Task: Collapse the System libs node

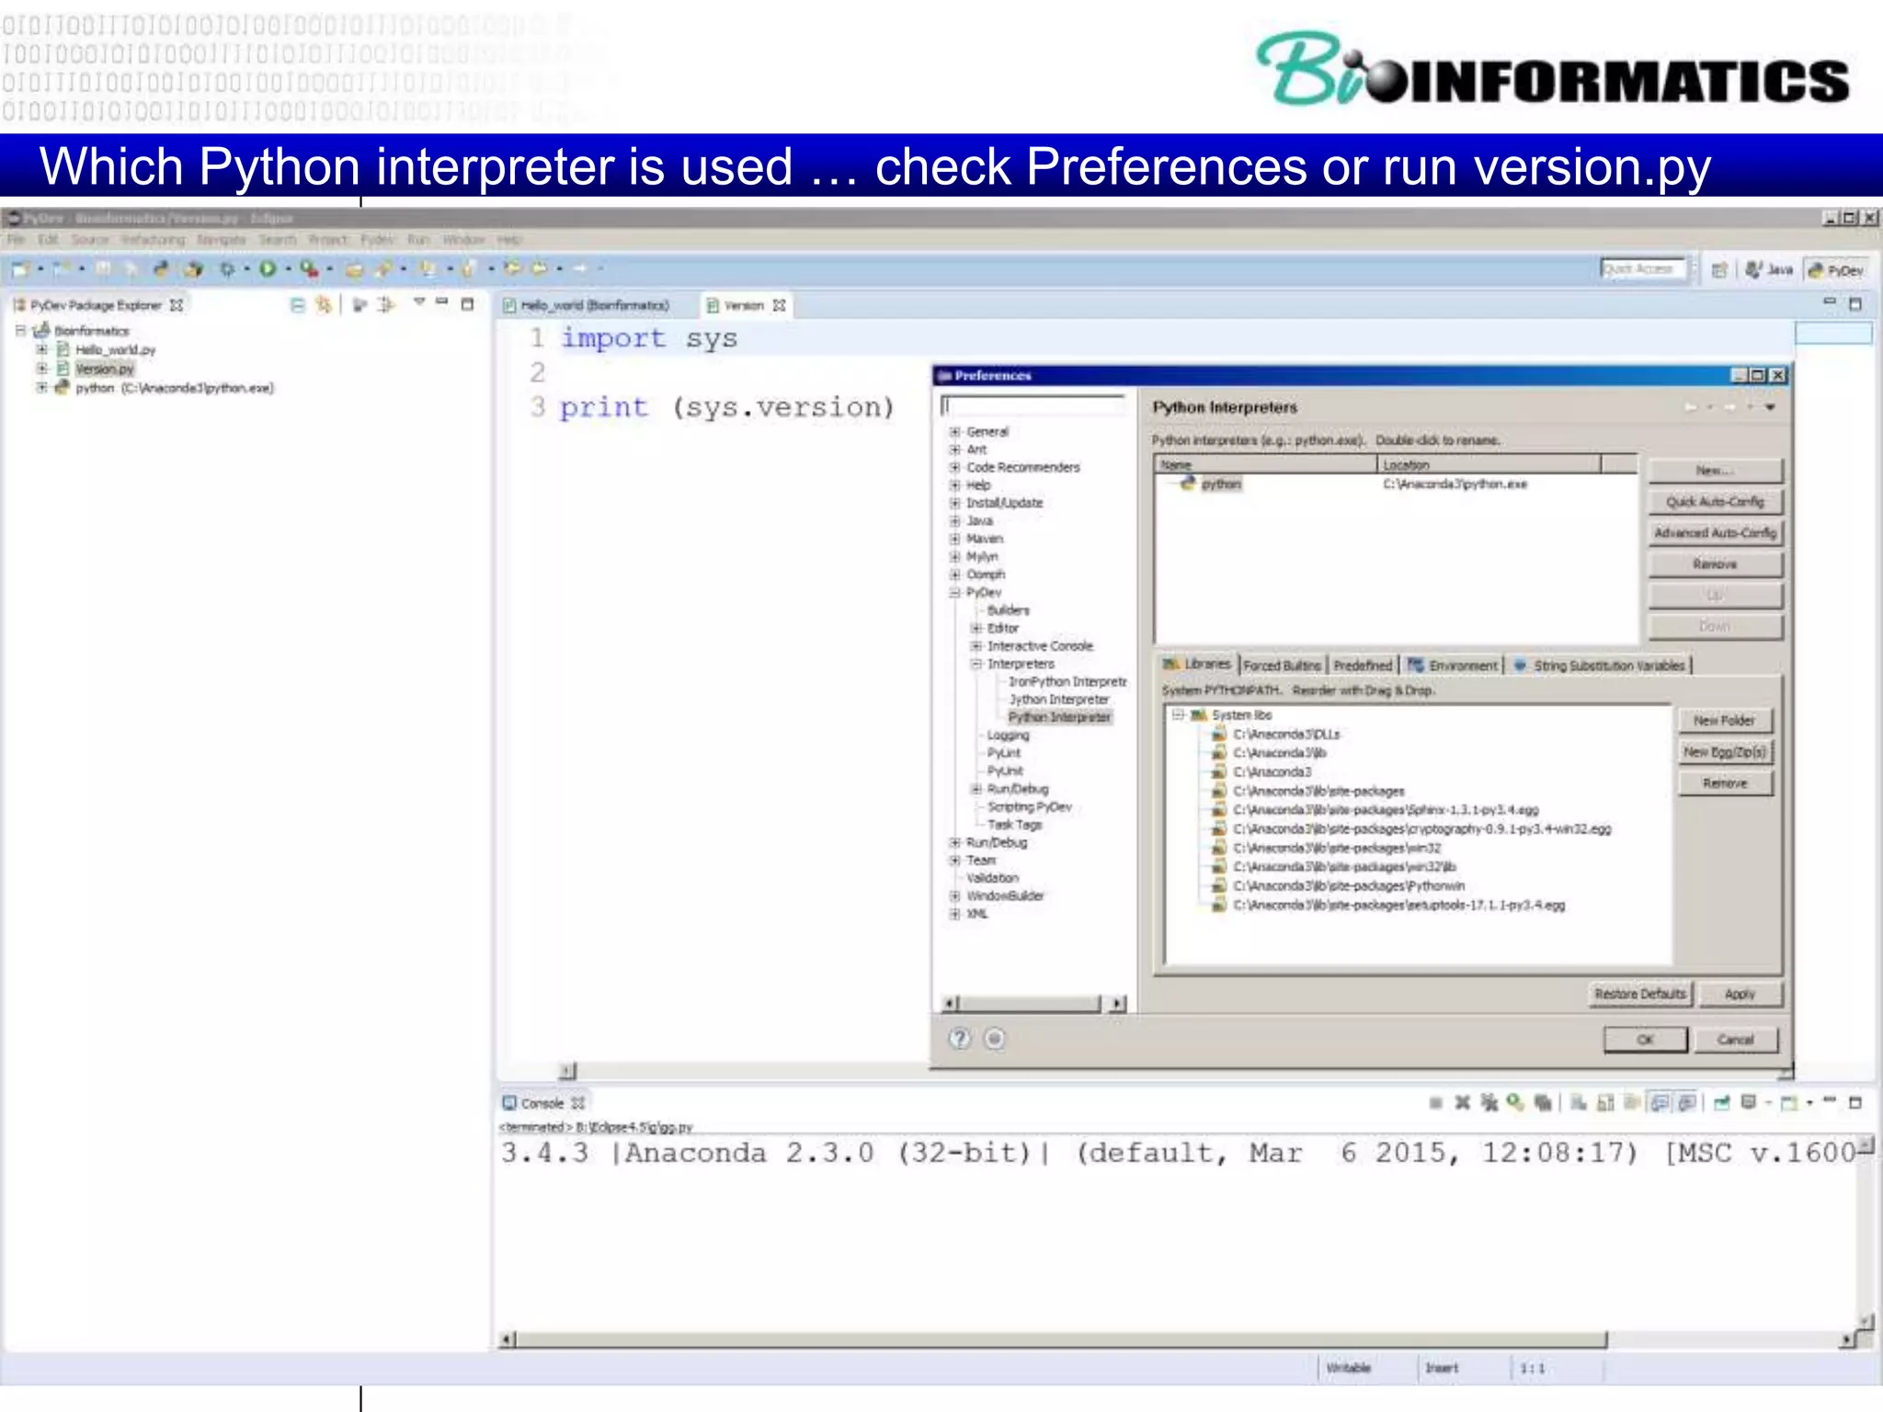Action: 1178,714
